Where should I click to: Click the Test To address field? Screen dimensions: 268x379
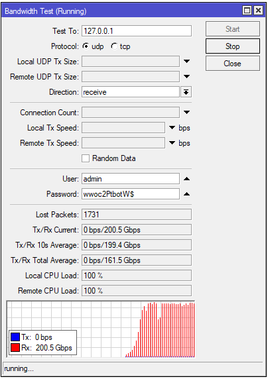(137, 31)
